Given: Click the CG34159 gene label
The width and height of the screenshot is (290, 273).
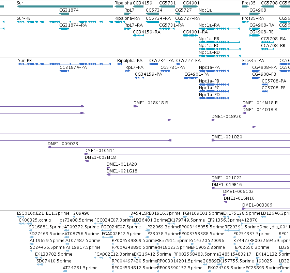Looking at the screenshot, I should tap(142, 3).
